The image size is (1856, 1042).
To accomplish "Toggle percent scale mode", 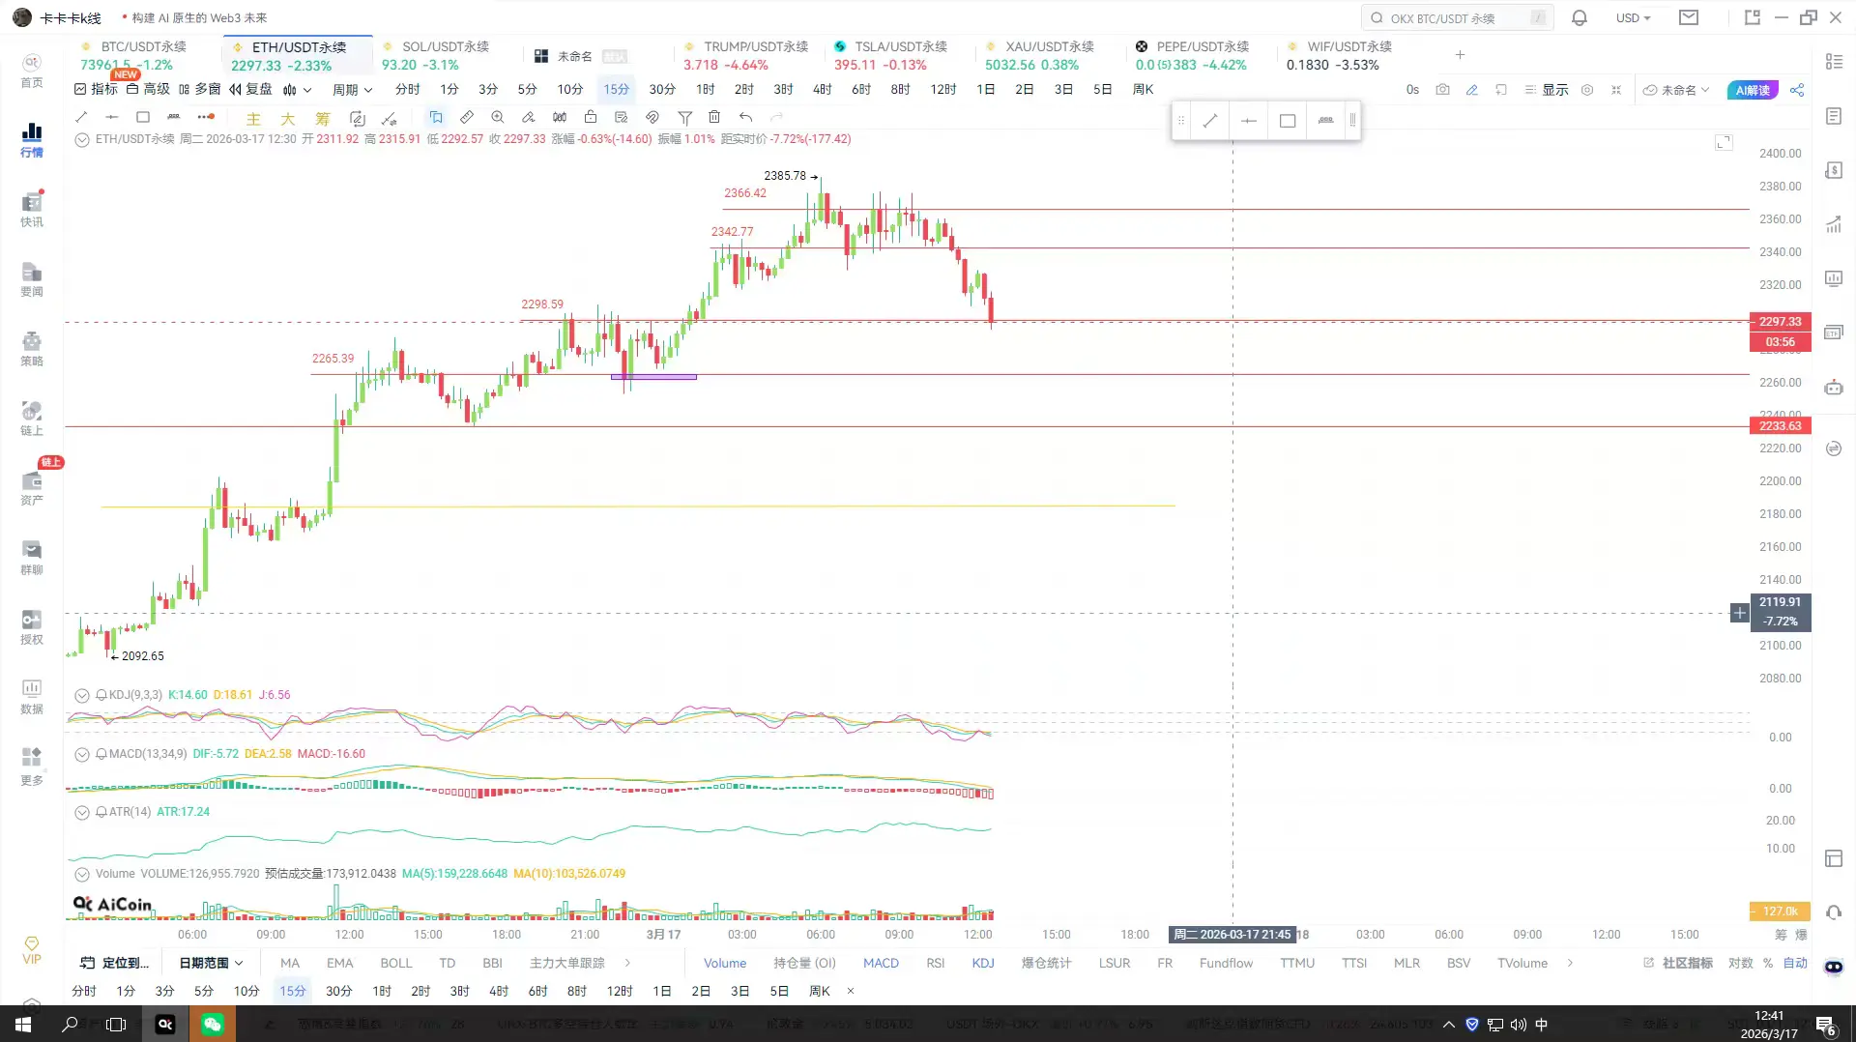I will [x=1768, y=963].
